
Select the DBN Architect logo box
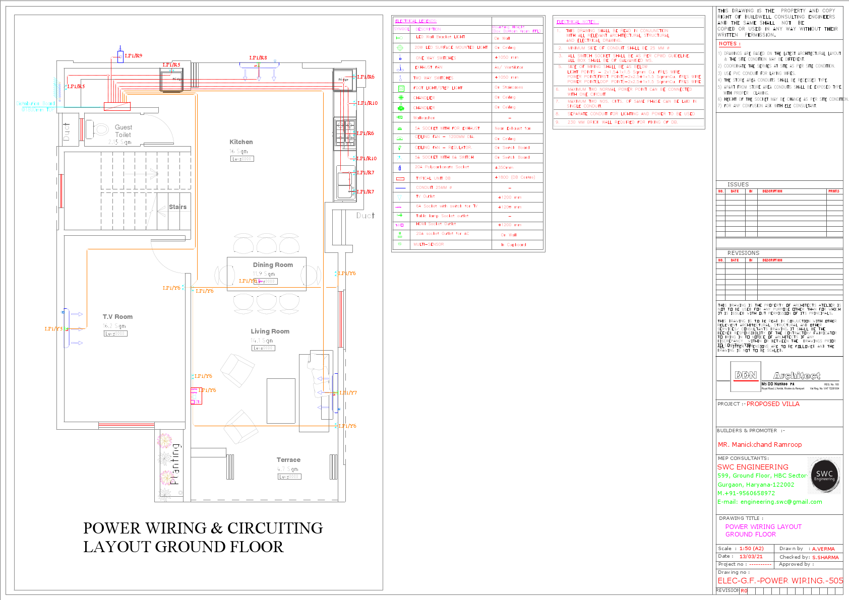coord(746,376)
